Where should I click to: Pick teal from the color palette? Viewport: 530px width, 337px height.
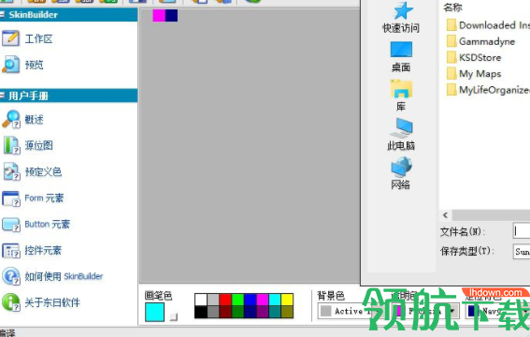pyautogui.click(x=275, y=312)
